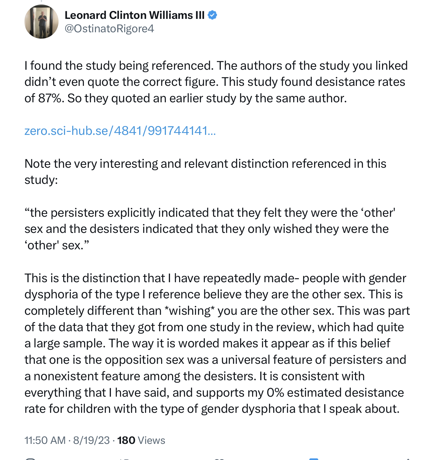
Task: Click the asterisked word *wishing*
Action: point(189,311)
